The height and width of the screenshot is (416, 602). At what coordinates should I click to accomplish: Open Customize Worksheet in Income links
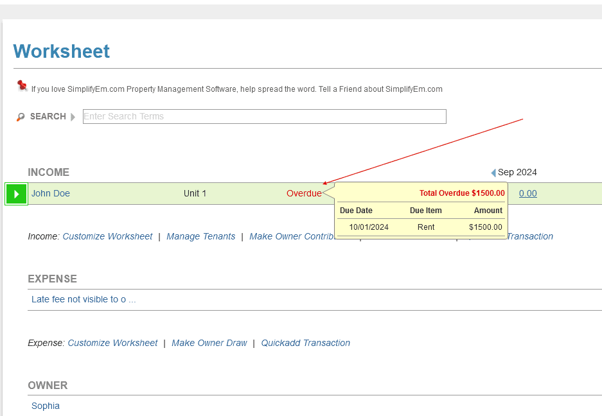click(107, 236)
